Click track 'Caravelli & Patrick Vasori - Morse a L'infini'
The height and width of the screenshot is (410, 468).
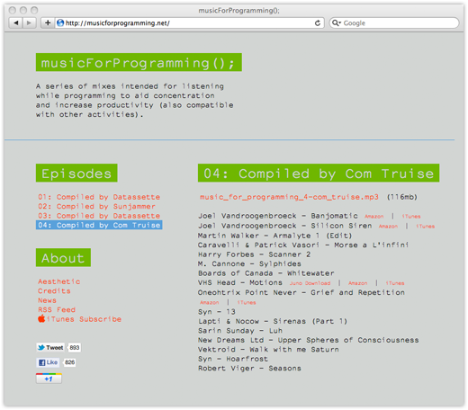303,245
